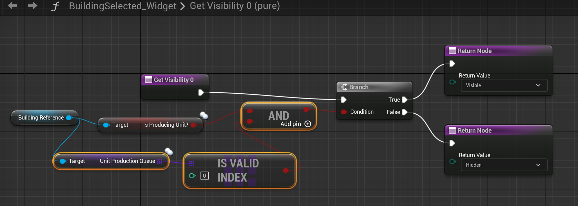Click Unit Production Queue array output pin
The height and width of the screenshot is (206, 578).
pyautogui.click(x=160, y=161)
